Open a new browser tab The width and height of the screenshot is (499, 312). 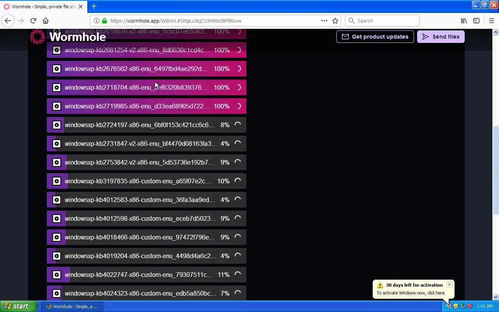tap(94, 6)
